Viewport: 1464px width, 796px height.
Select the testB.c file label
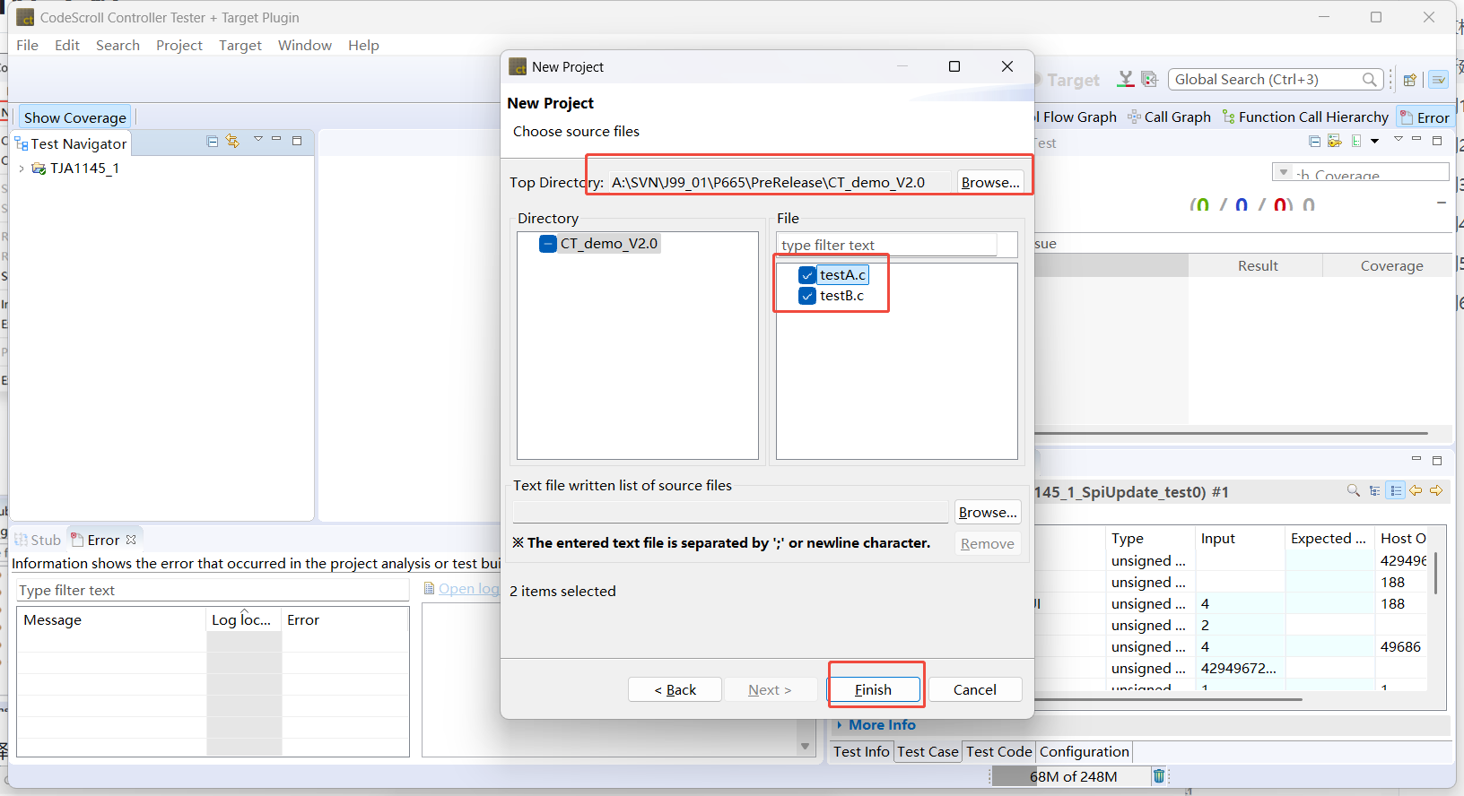click(841, 296)
